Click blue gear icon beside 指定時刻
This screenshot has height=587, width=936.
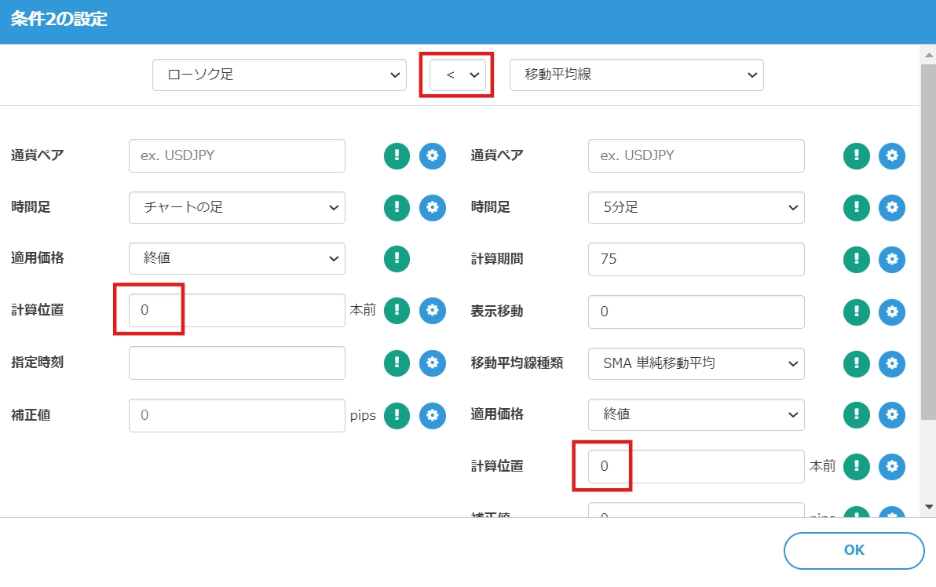[x=432, y=363]
